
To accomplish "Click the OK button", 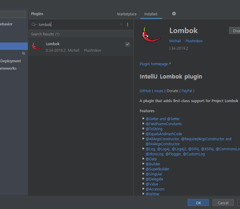I will [198, 203].
